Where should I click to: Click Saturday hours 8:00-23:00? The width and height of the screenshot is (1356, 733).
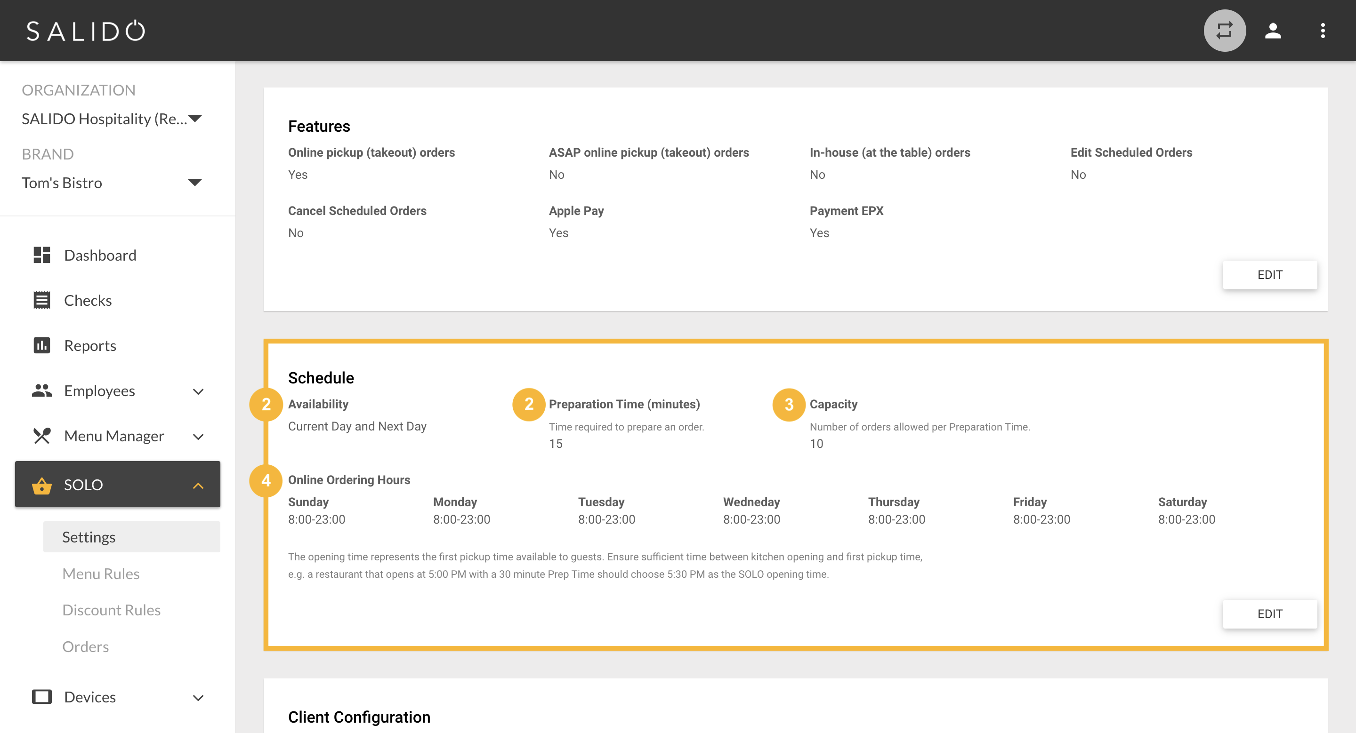(1186, 519)
